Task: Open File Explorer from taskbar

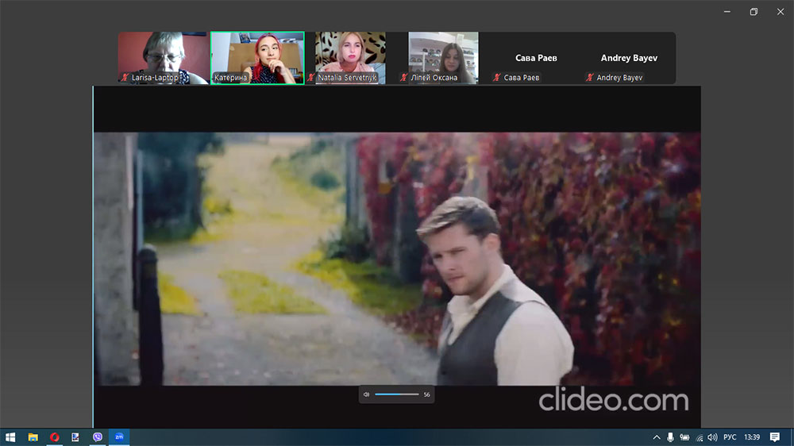Action: pos(33,437)
